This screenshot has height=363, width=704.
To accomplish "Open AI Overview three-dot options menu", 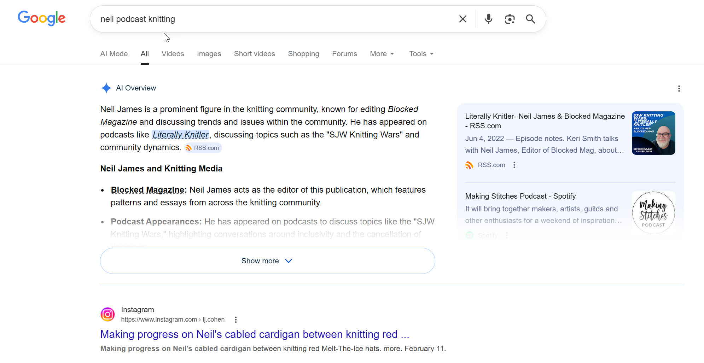I will pyautogui.click(x=679, y=88).
